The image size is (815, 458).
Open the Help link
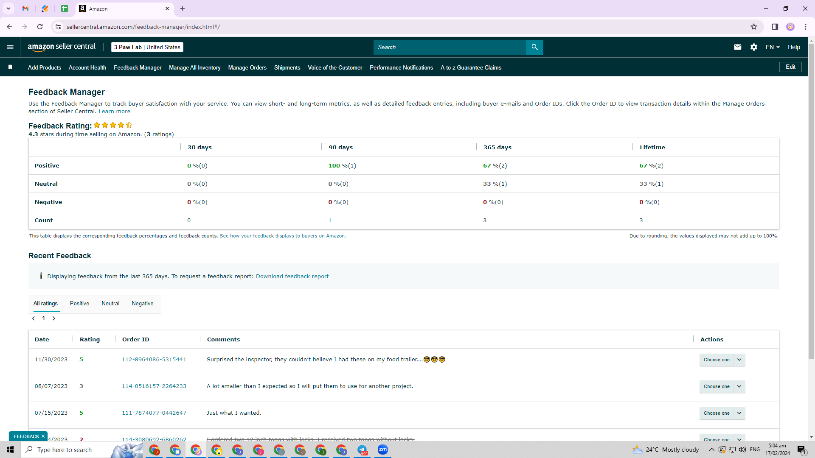(x=794, y=47)
